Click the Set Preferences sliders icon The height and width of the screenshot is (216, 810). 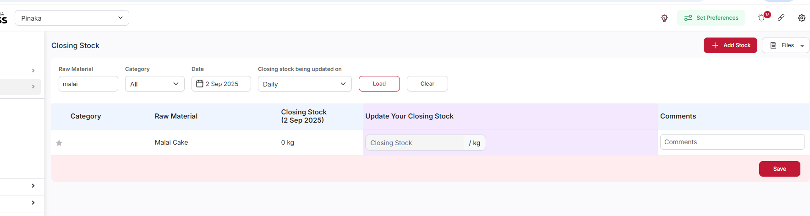688,18
